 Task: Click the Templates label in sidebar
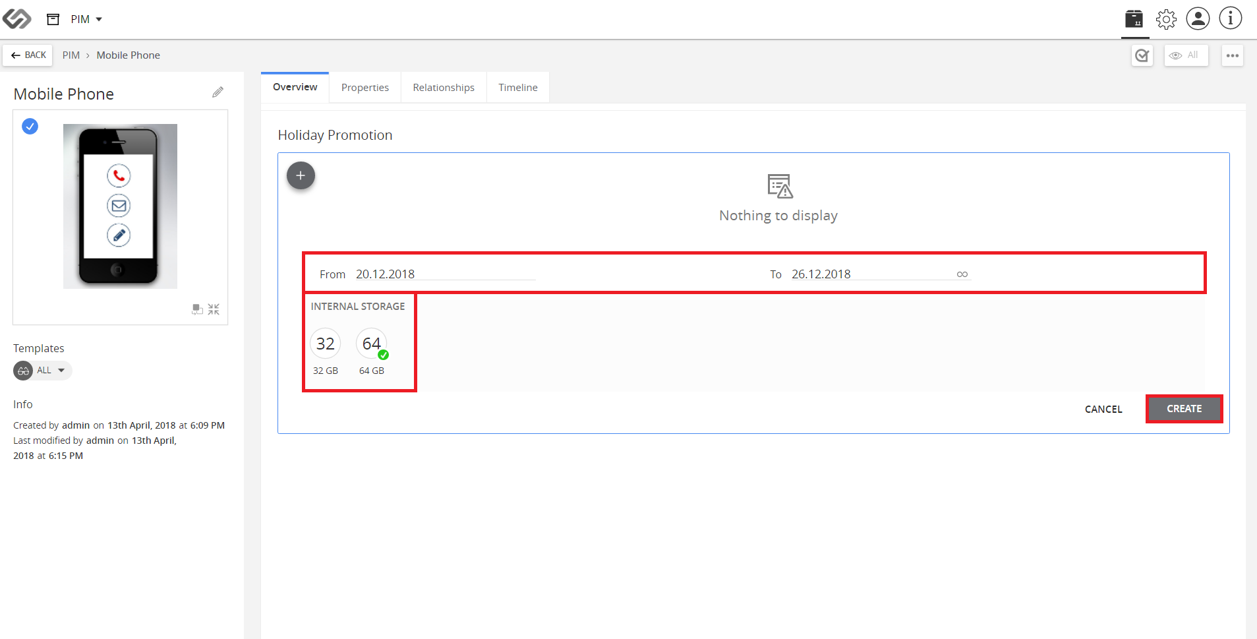click(x=39, y=348)
